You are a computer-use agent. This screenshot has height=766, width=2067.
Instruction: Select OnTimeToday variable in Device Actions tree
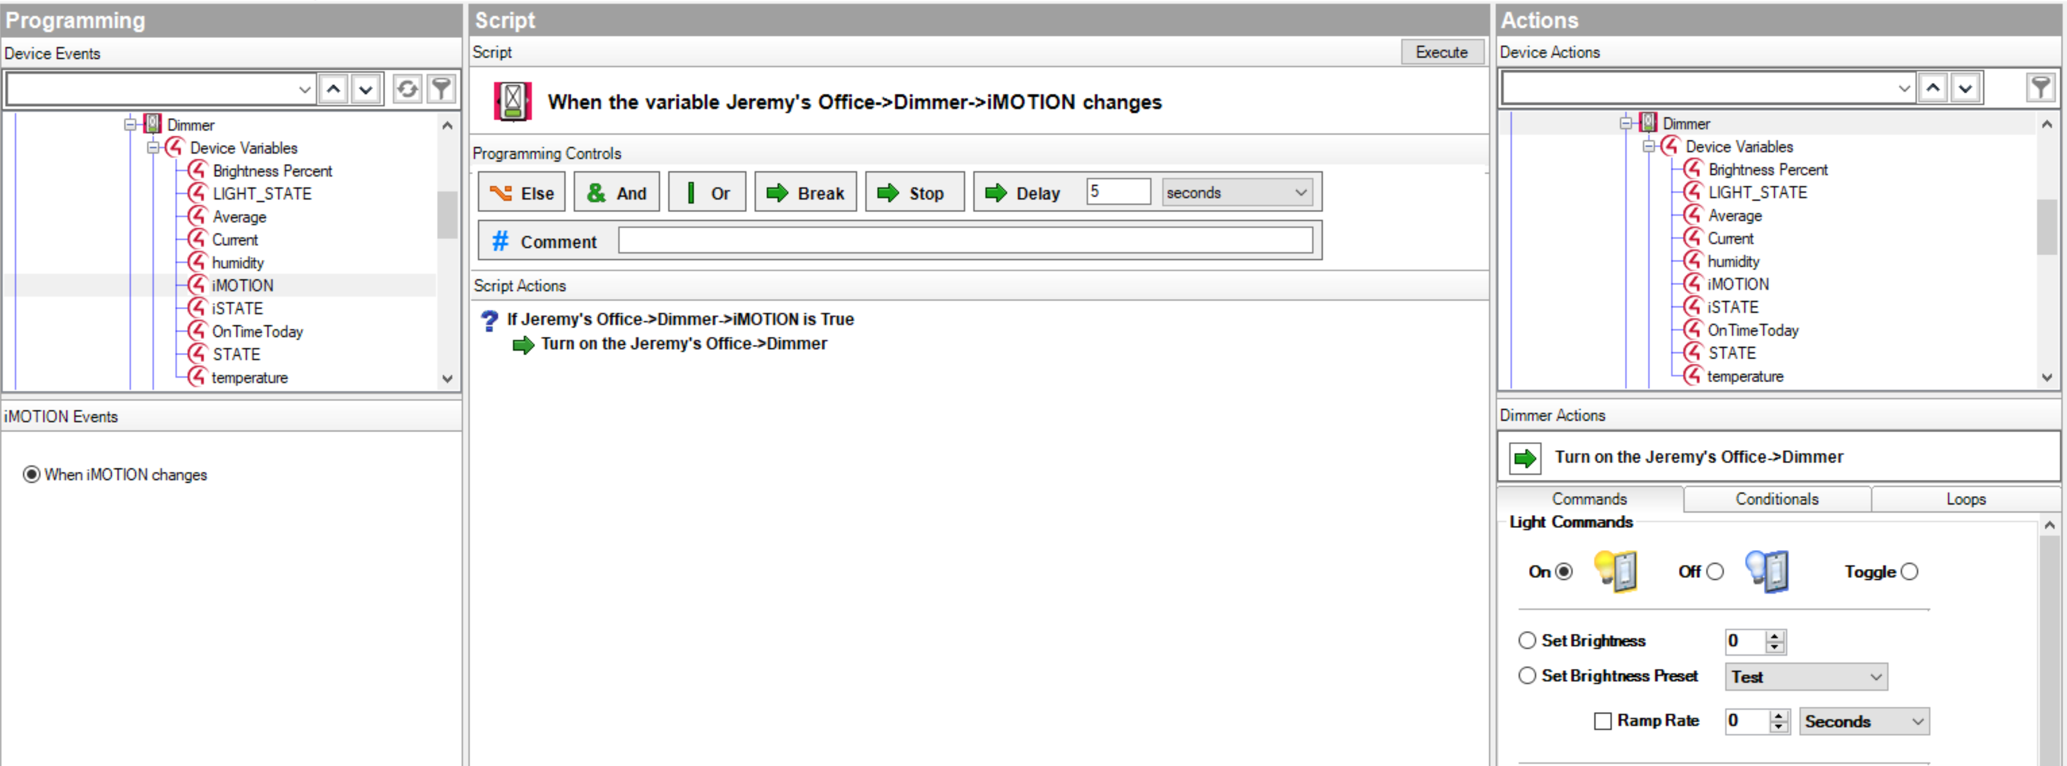(x=1752, y=330)
